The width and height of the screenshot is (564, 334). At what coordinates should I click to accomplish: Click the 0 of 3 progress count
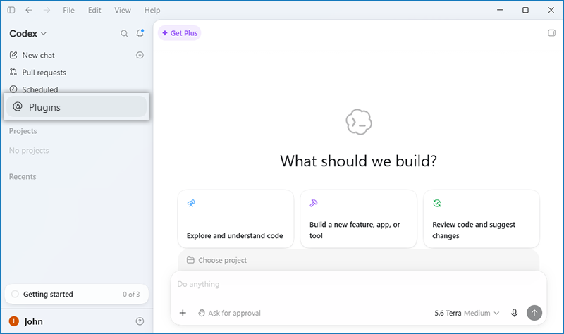[131, 294]
